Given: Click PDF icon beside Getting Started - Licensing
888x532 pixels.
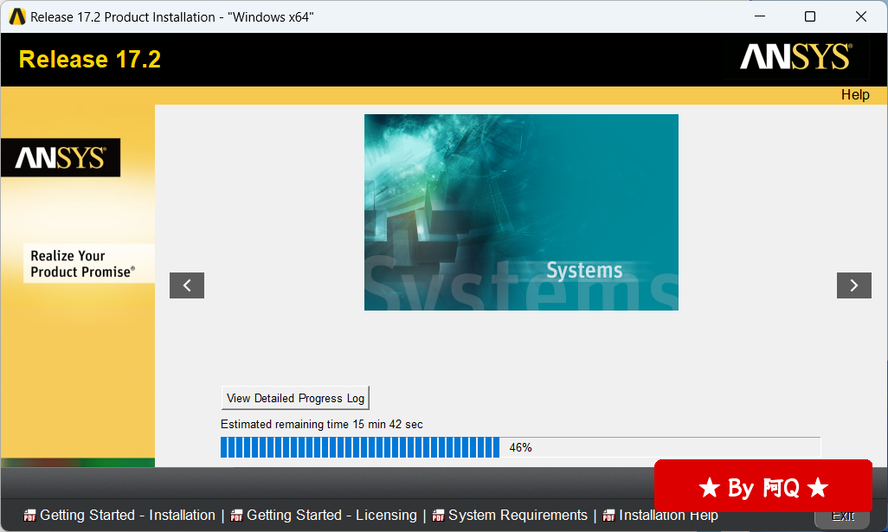Looking at the screenshot, I should click(237, 516).
